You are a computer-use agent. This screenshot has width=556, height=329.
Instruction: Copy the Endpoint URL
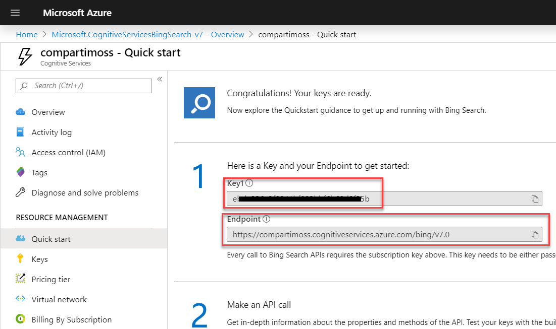pos(535,234)
